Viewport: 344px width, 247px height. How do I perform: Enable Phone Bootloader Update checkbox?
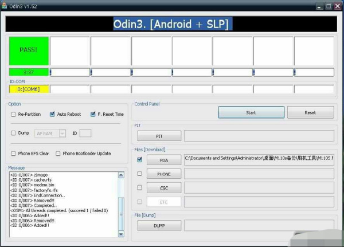[58, 154]
